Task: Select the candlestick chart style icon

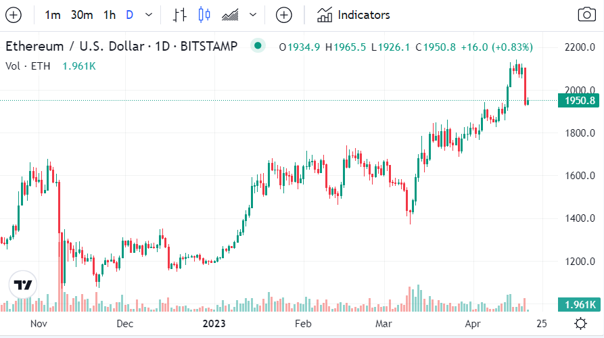Action: (x=204, y=15)
